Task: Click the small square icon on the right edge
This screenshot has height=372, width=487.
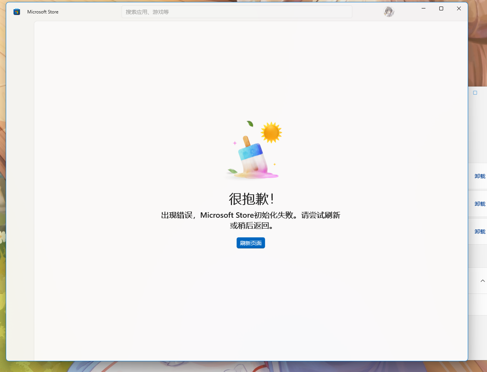Action: tap(475, 93)
